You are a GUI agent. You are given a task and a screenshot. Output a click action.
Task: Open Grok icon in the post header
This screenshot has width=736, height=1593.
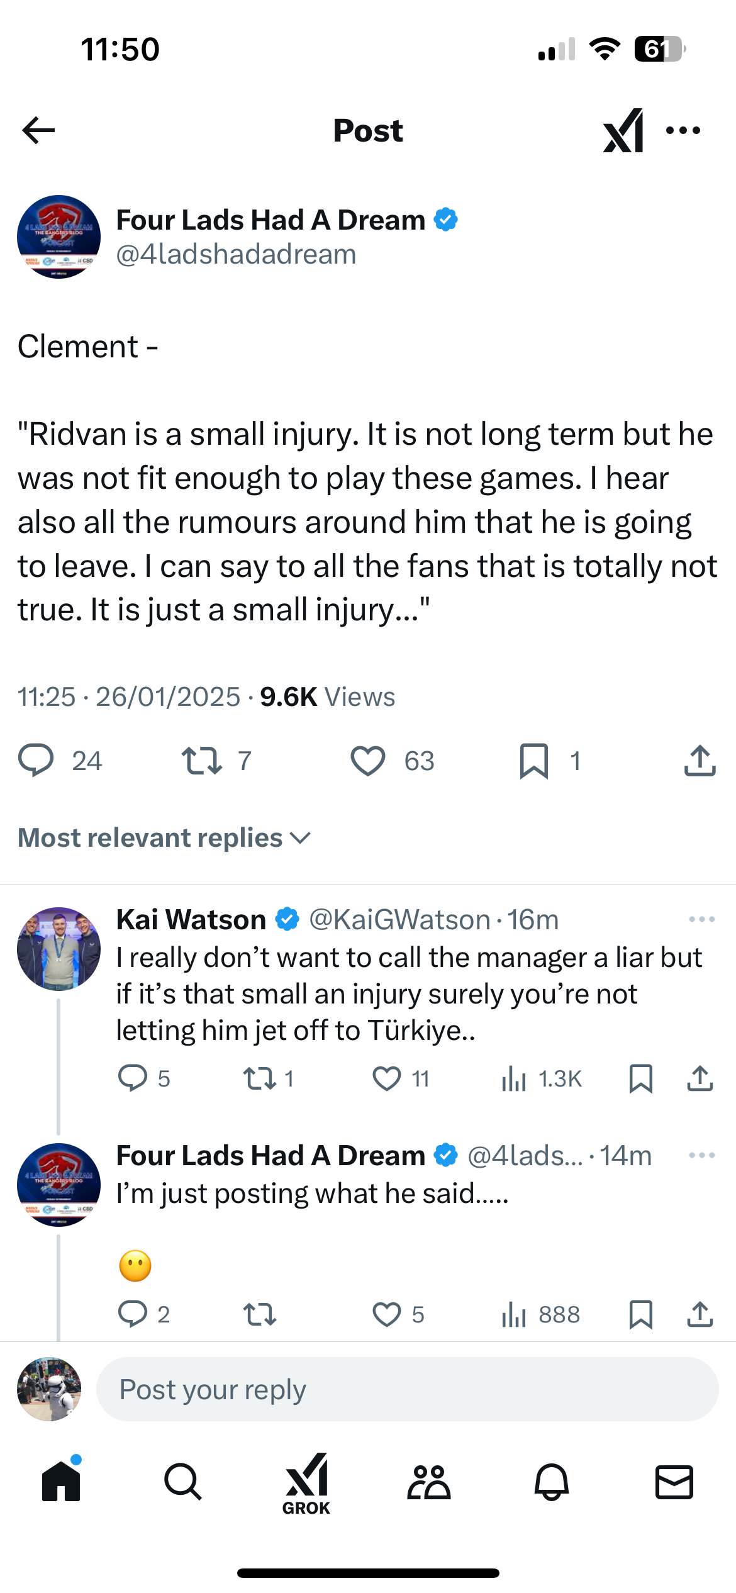pyautogui.click(x=623, y=131)
